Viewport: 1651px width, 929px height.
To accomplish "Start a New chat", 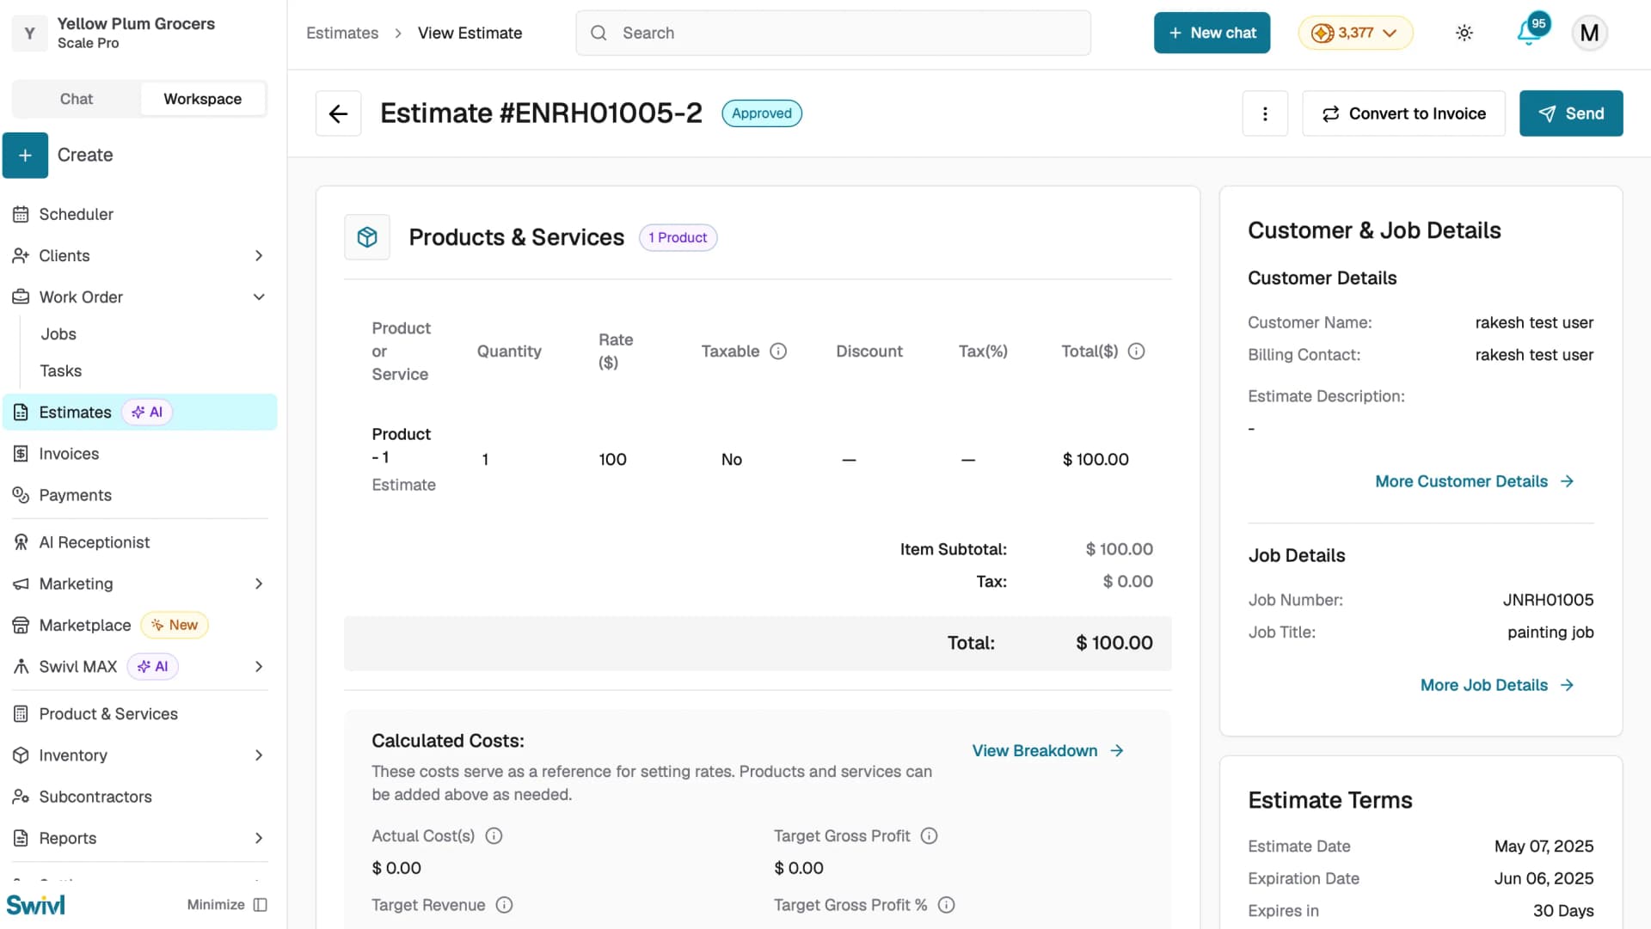I will pos(1212,33).
